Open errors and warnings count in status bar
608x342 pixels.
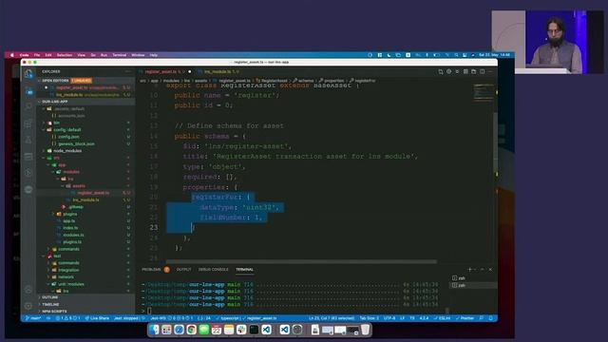point(67,318)
